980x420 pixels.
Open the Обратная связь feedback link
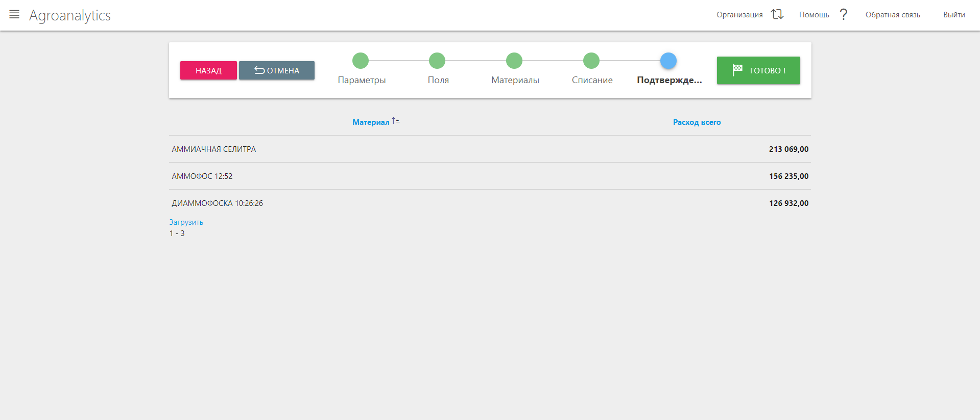tap(893, 15)
